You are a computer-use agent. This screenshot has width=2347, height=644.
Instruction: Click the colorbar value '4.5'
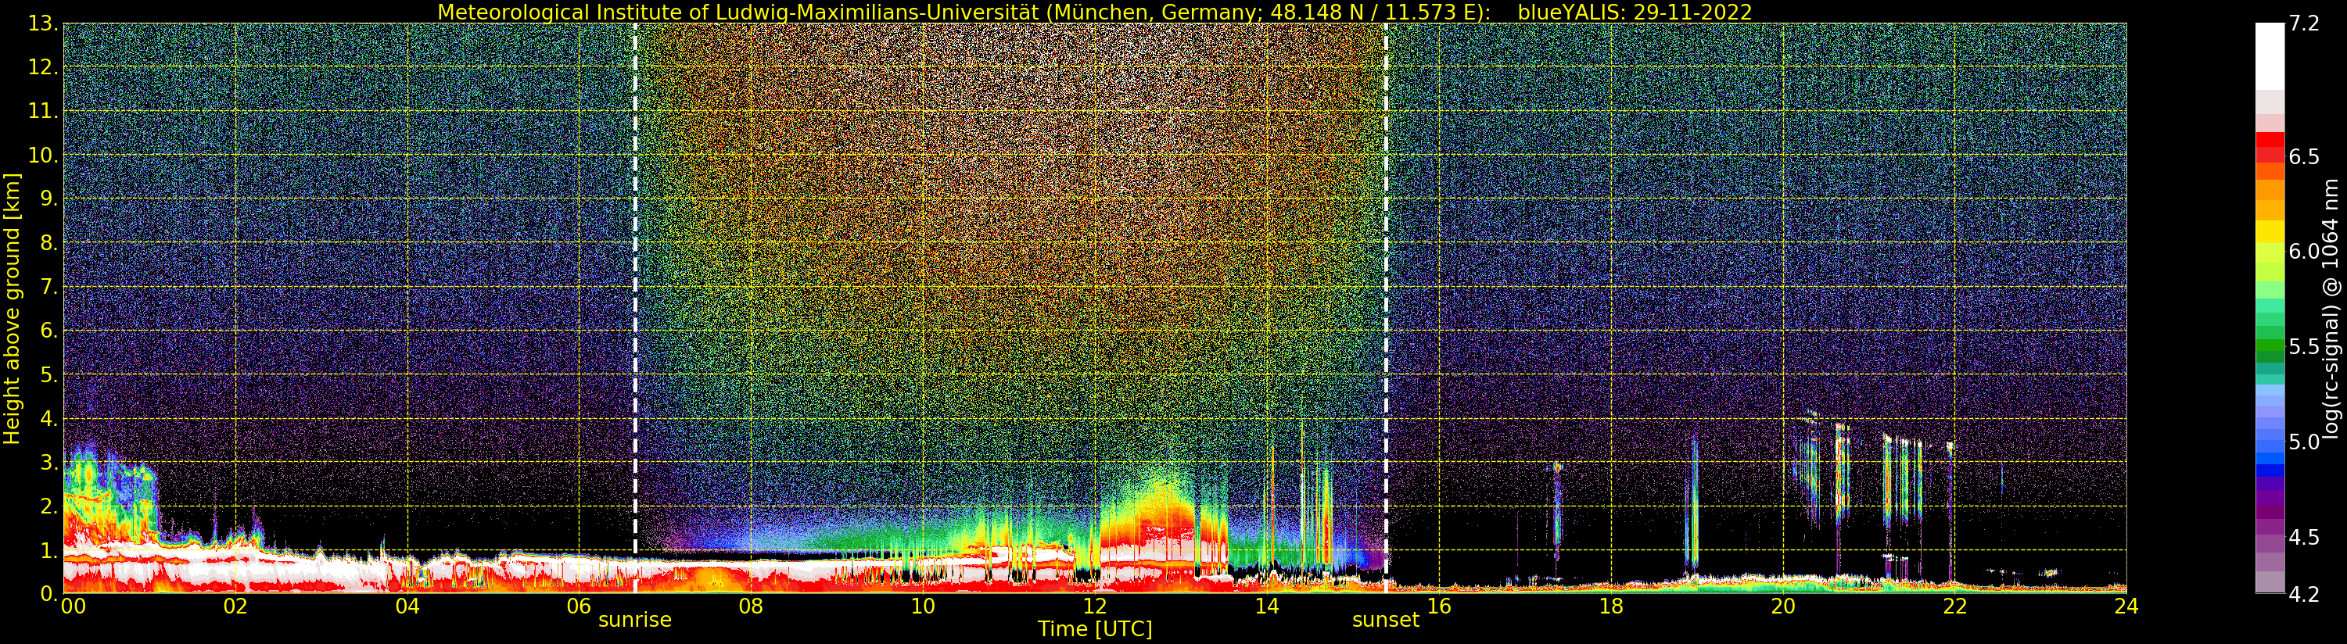pos(2304,536)
